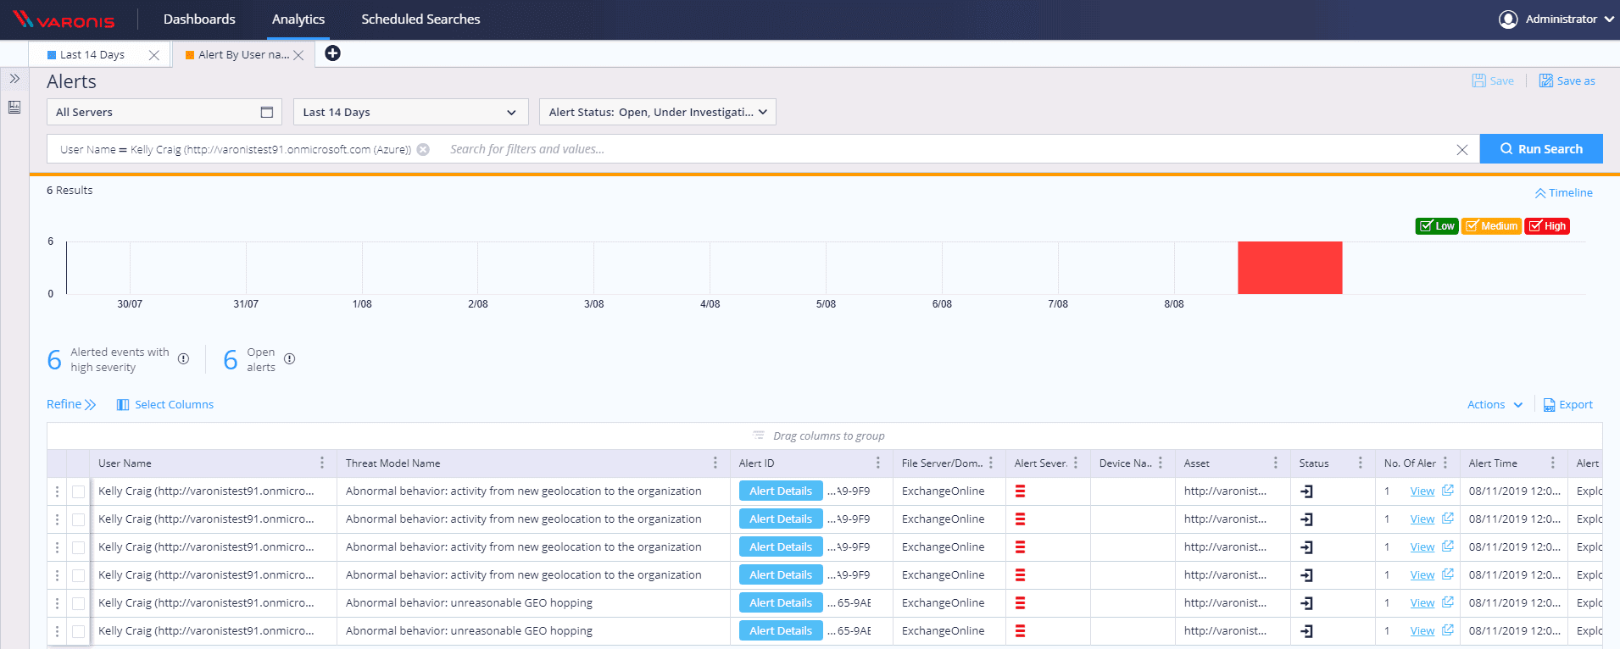1620x649 pixels.
Task: Switch to the Last 14 Days tab
Action: point(92,54)
